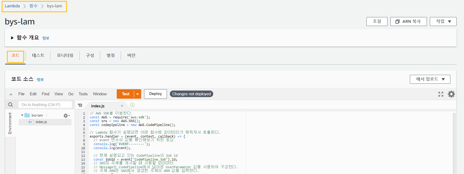Click the 함수 breadcrumb link
The image size is (464, 174).
pos(33,6)
